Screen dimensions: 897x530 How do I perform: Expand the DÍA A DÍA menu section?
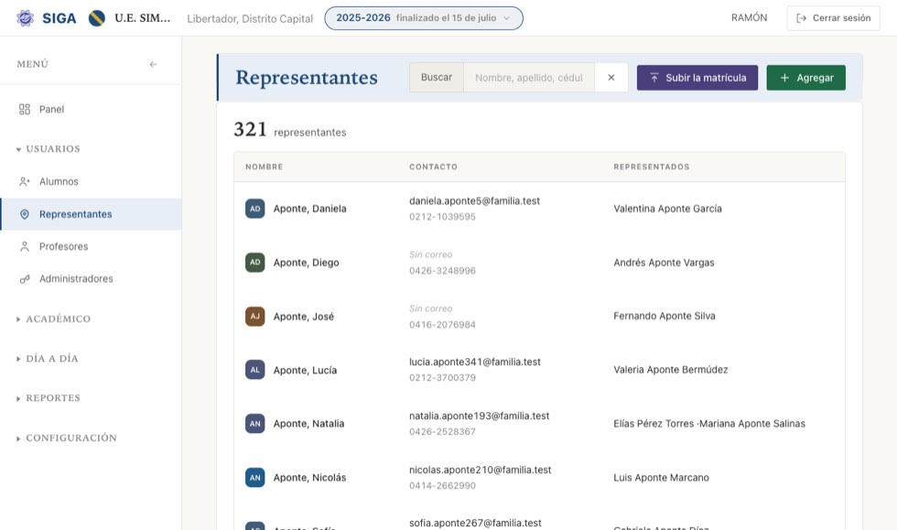(x=48, y=358)
